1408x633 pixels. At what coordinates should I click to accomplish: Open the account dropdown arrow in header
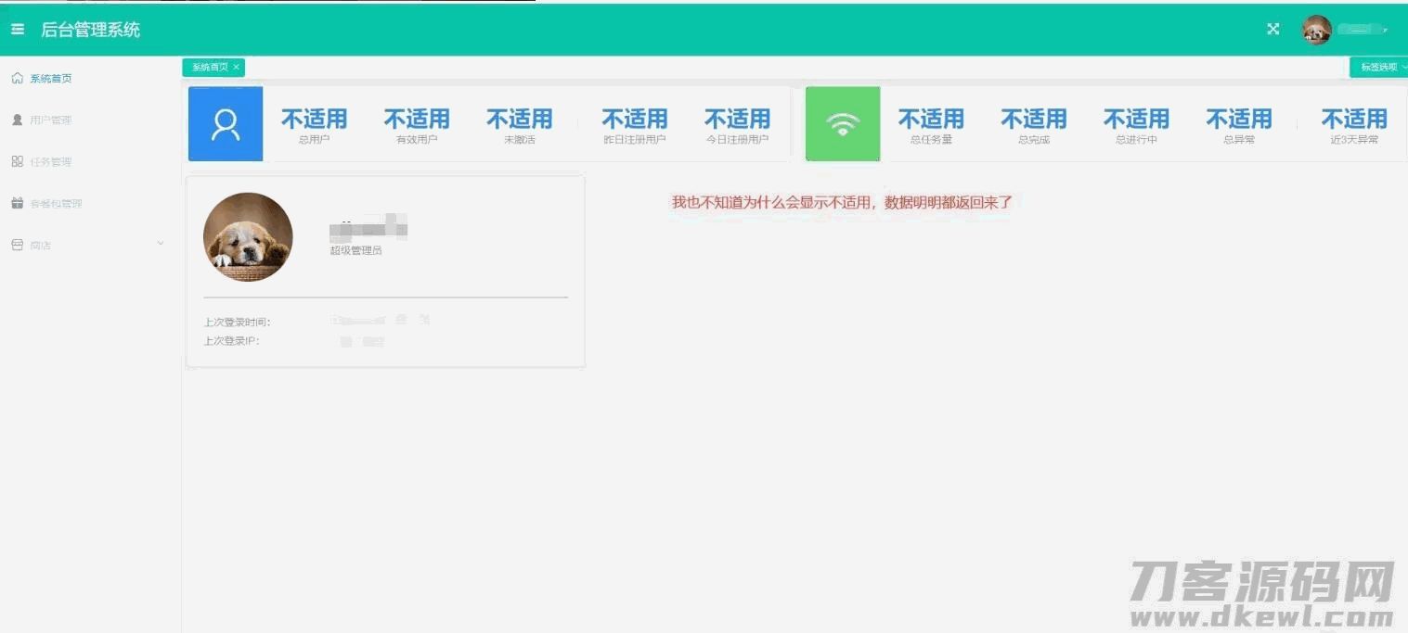coord(1386,31)
